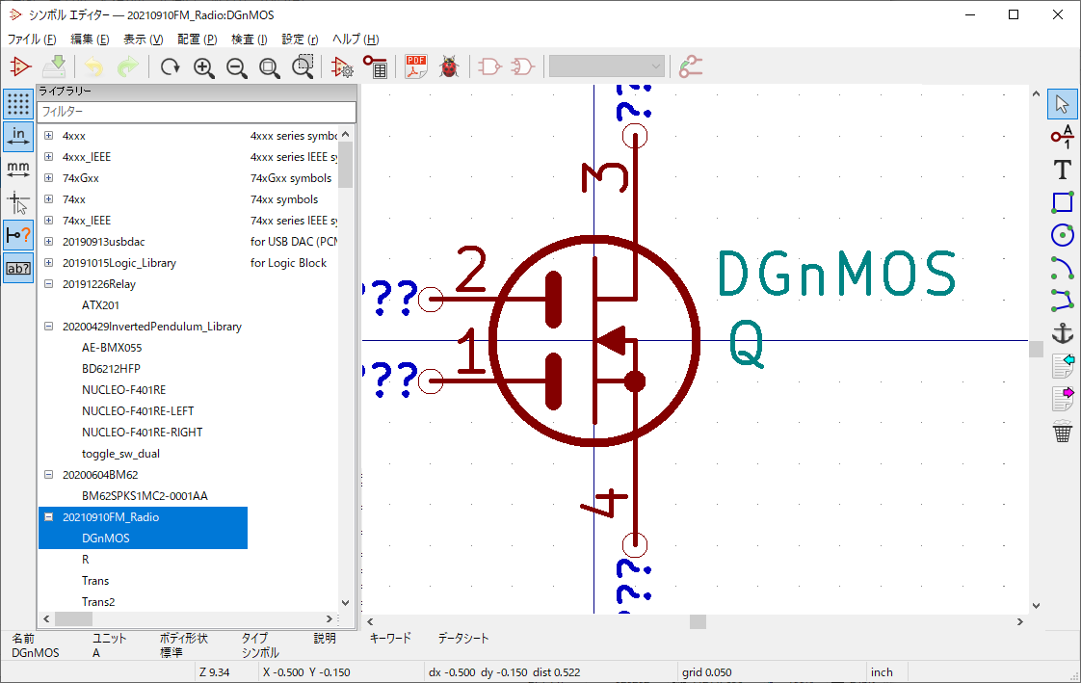This screenshot has height=683, width=1081.
Task: Expand the 74xx library node
Action: 48,199
